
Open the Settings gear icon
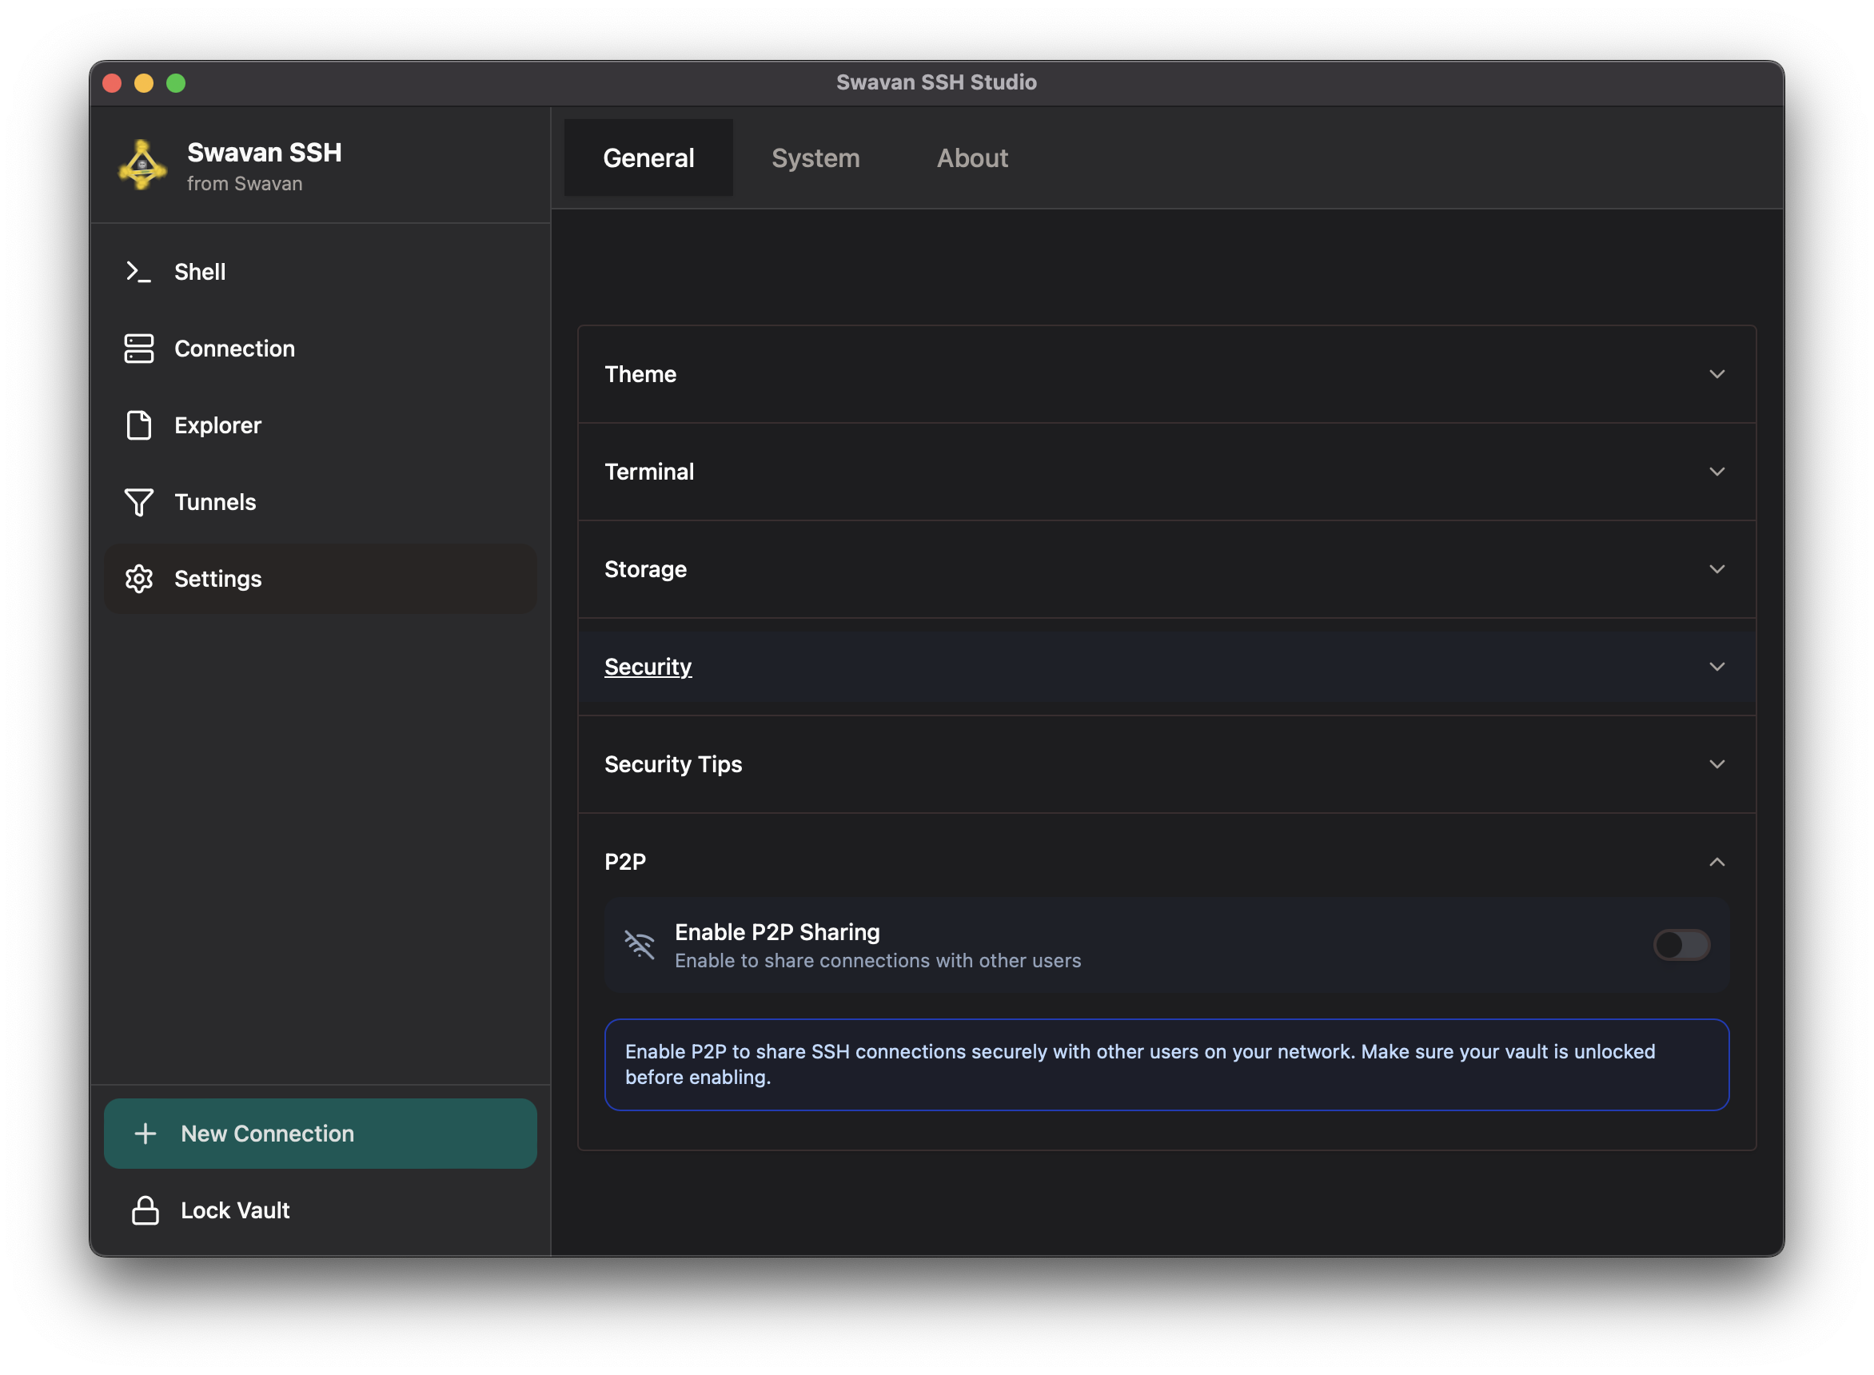tap(138, 579)
